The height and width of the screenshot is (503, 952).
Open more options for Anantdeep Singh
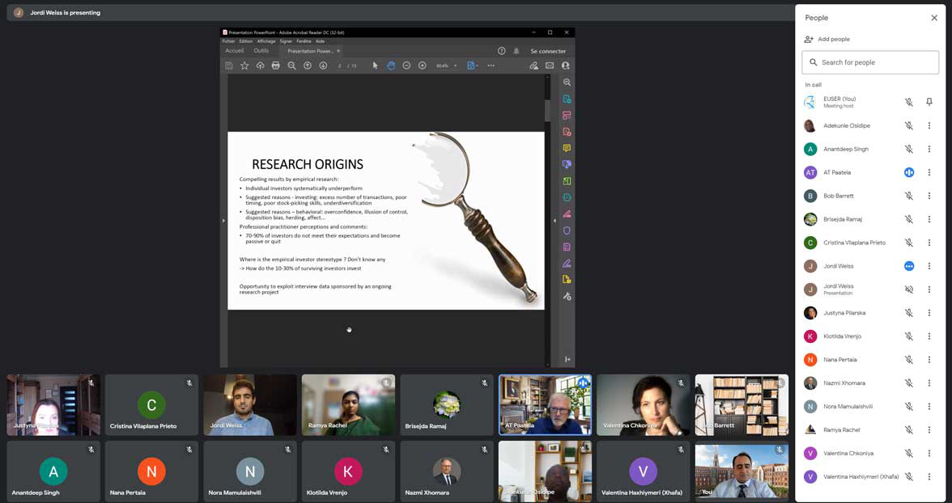929,149
